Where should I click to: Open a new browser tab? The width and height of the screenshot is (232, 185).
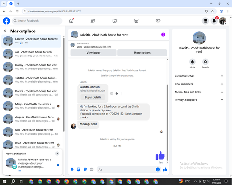point(18,3)
